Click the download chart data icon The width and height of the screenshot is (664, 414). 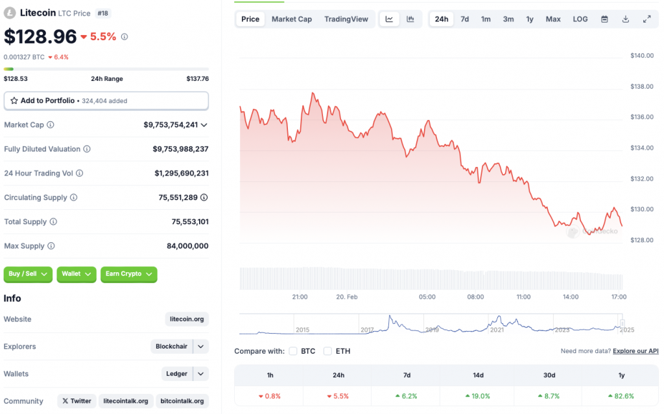626,19
